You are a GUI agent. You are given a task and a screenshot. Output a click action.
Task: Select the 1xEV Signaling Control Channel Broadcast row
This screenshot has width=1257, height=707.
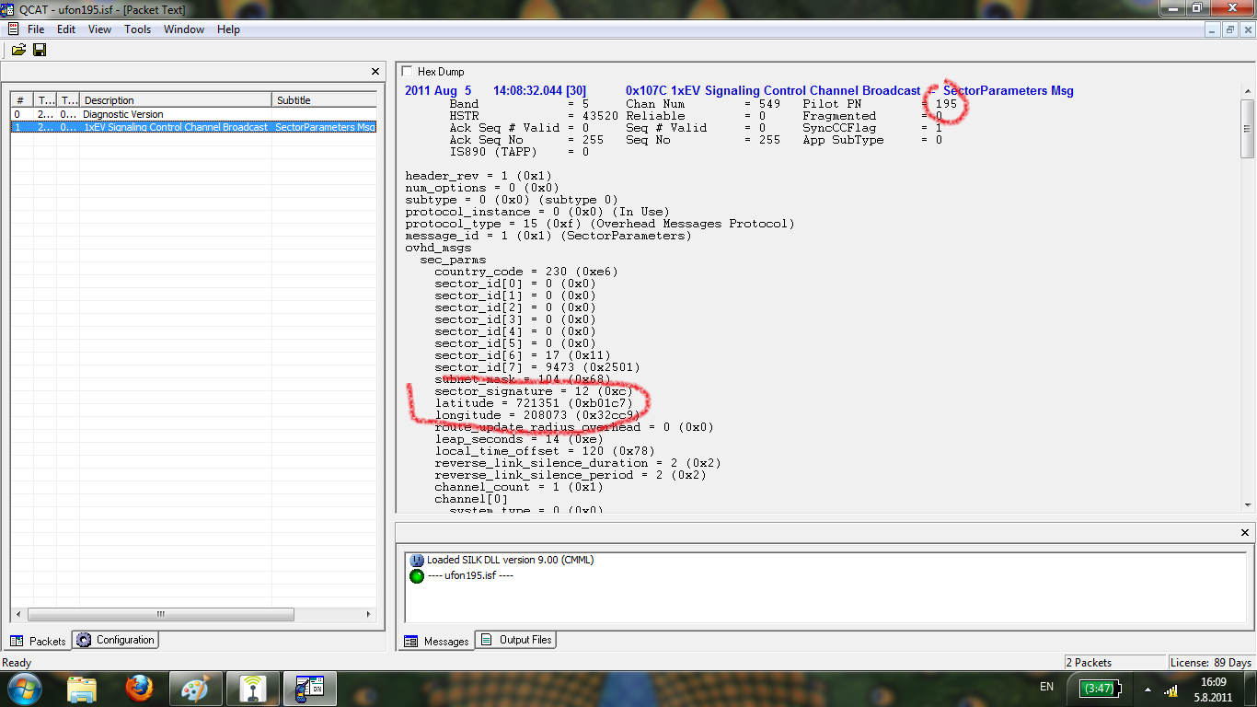point(193,127)
